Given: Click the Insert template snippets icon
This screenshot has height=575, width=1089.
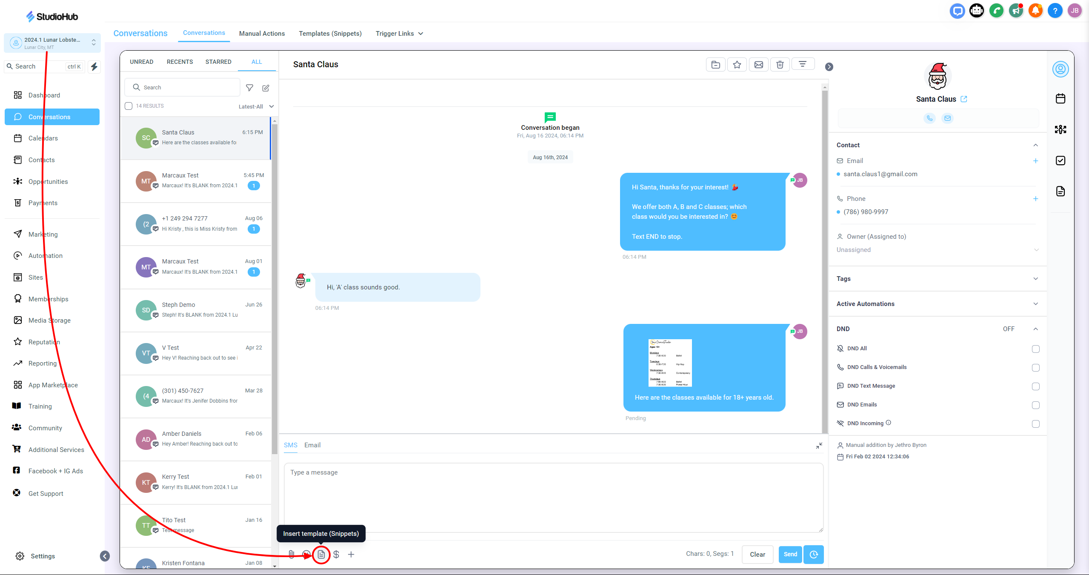Looking at the screenshot, I should click(x=321, y=555).
